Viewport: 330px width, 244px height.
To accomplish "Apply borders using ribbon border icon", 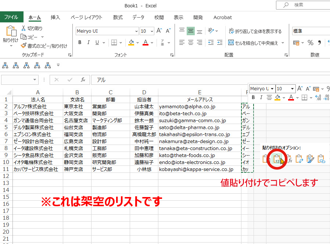I will pos(114,43).
